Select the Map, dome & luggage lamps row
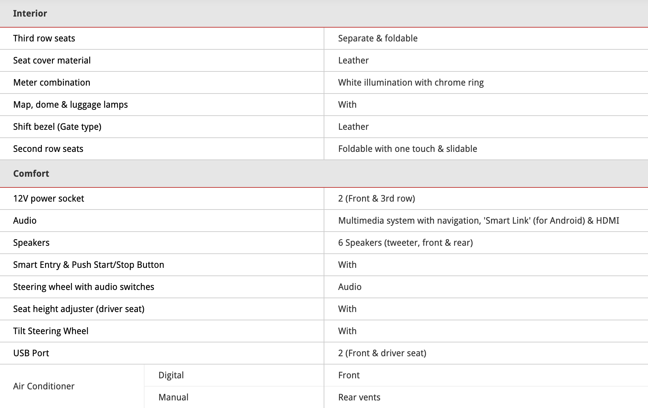The image size is (648, 408). point(71,105)
